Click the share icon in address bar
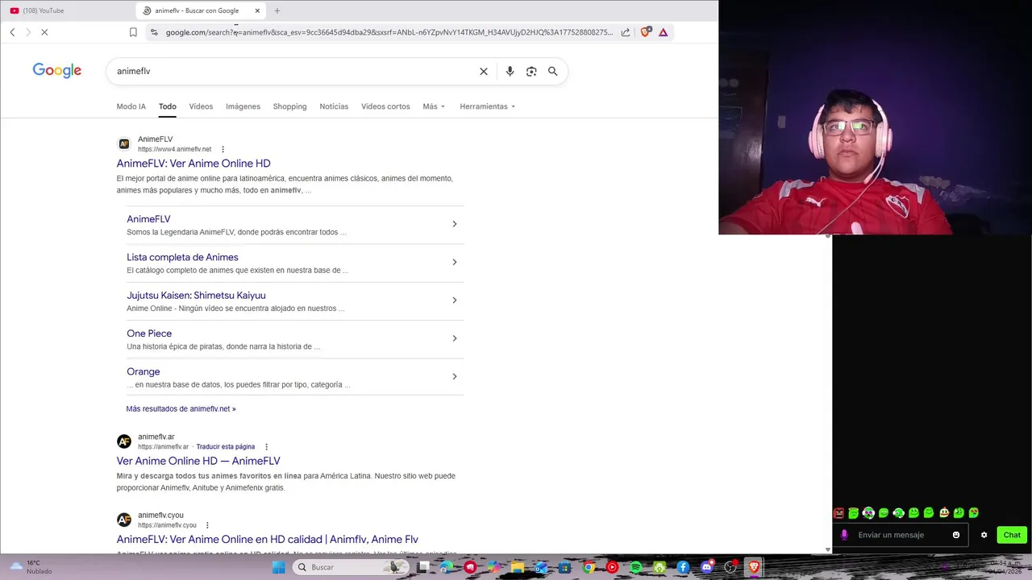 [x=626, y=32]
